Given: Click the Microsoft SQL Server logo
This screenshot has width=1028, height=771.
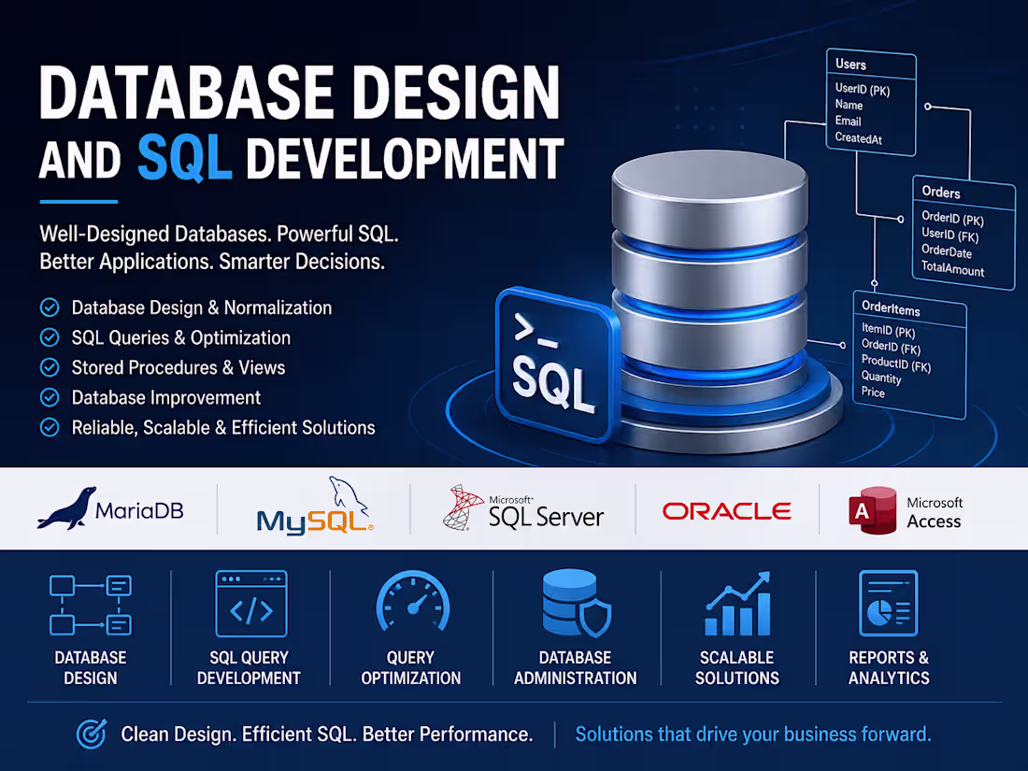Looking at the screenshot, I should point(522,508).
